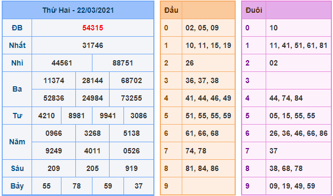Select Đầu row values 81, 84, 86
333x196 pixels.
click(202, 168)
